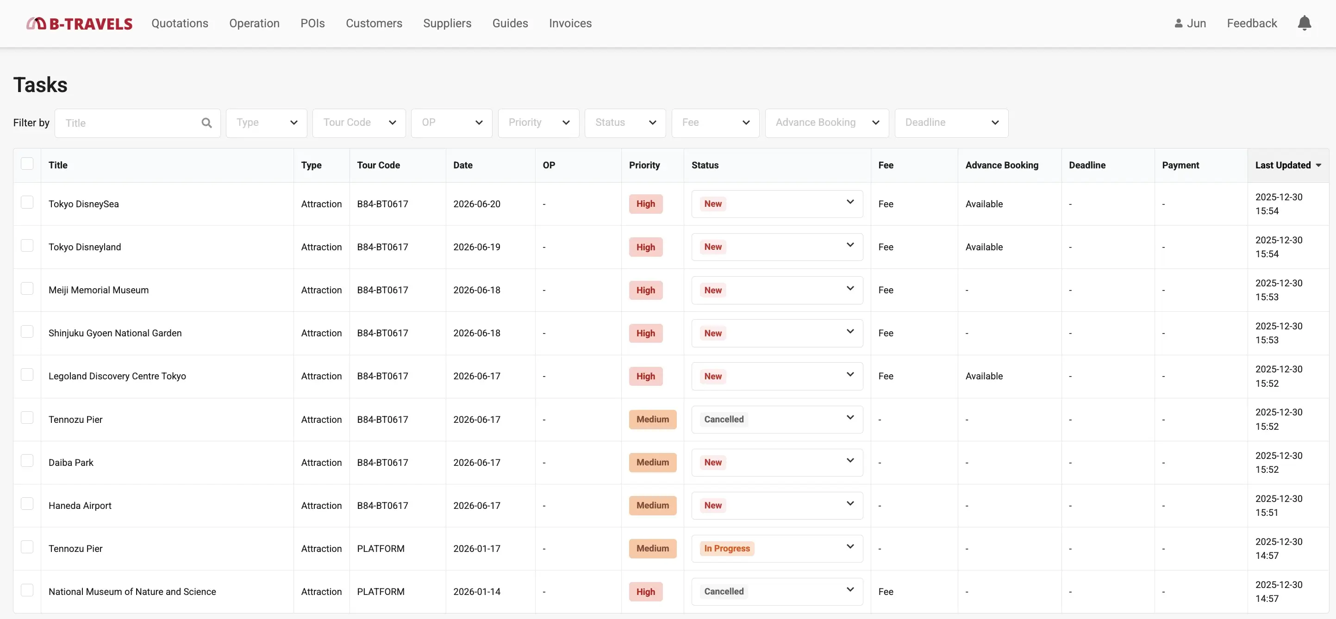The width and height of the screenshot is (1336, 619).
Task: Go to the Guides section
Action: pos(510,23)
